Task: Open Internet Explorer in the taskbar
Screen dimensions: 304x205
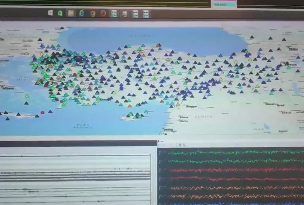Action: [82, 13]
